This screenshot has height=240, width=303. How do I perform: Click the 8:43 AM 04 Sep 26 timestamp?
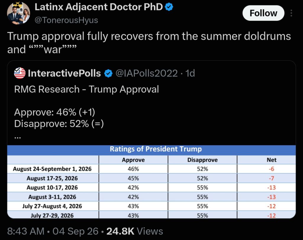coord(53,231)
